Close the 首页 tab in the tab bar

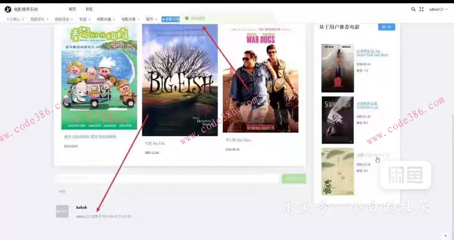(x=156, y=19)
